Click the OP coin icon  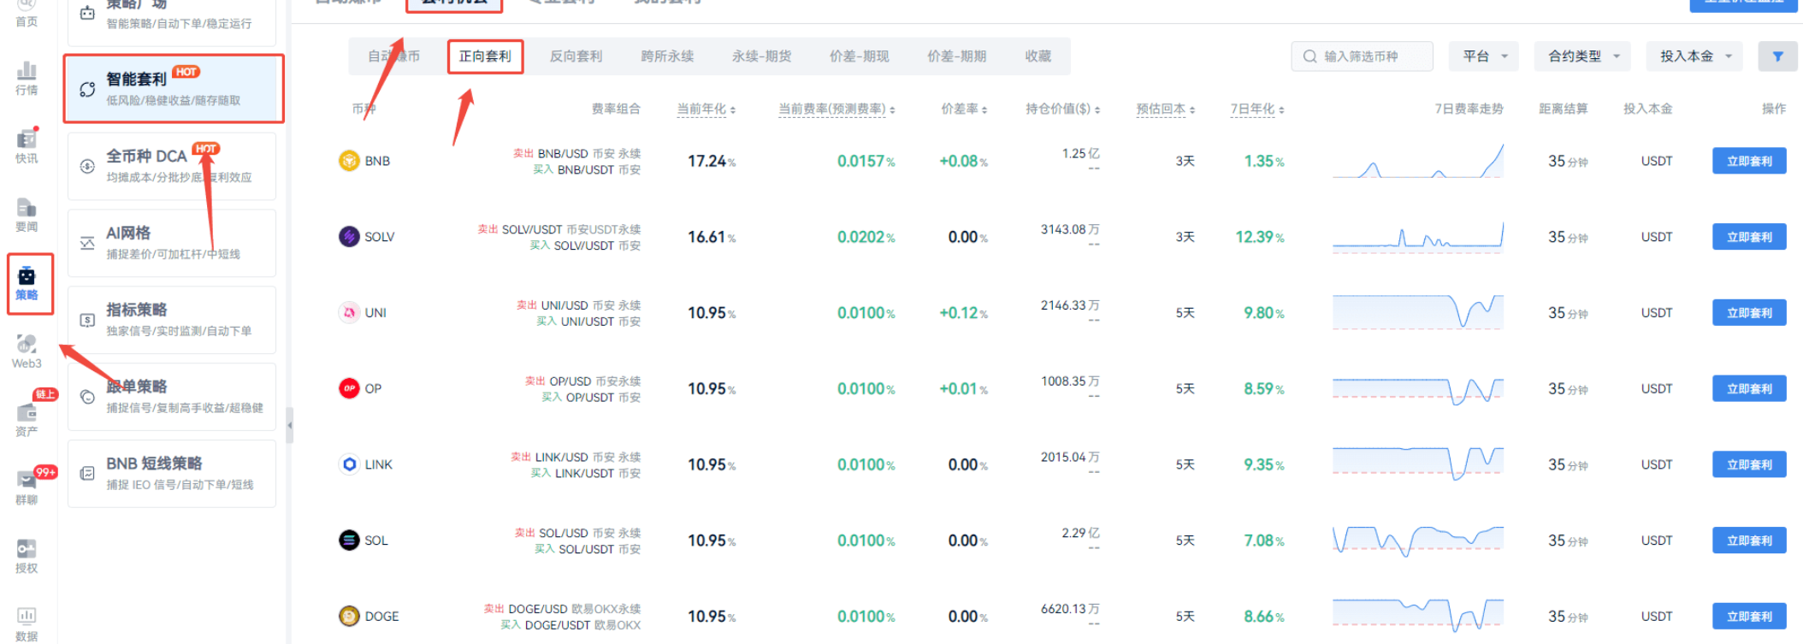[x=349, y=388]
